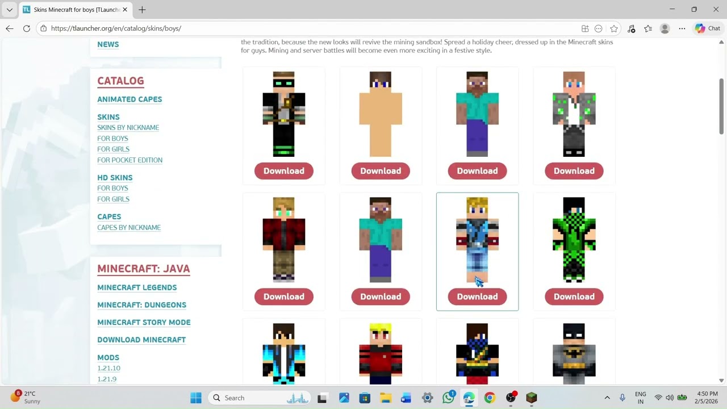The height and width of the screenshot is (409, 727).
Task: Open the MODS link
Action: click(108, 358)
